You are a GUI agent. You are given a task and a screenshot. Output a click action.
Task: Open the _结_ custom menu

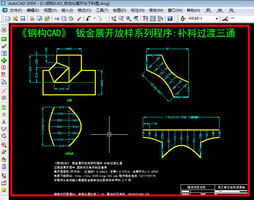coord(220,10)
